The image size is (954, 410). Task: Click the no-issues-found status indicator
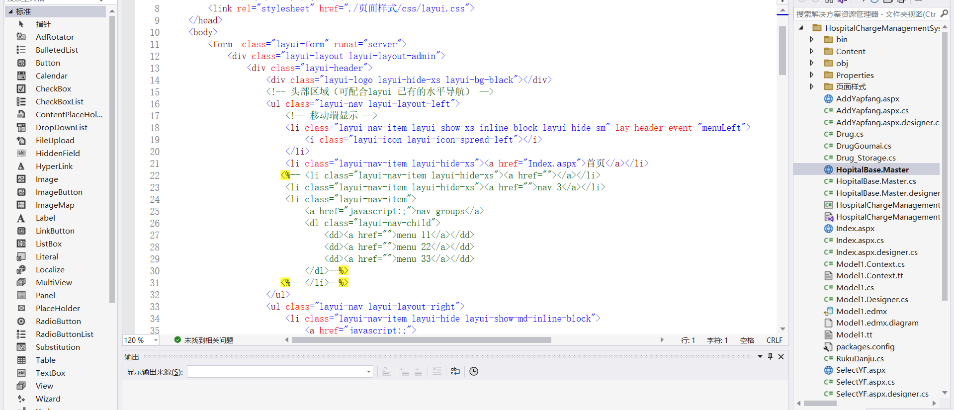(x=204, y=340)
